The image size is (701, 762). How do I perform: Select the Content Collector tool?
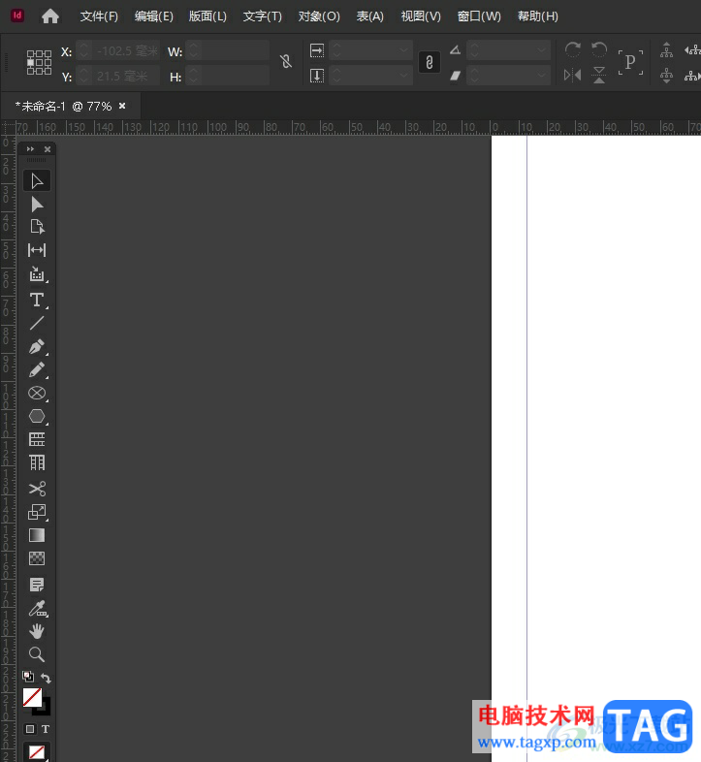37,274
